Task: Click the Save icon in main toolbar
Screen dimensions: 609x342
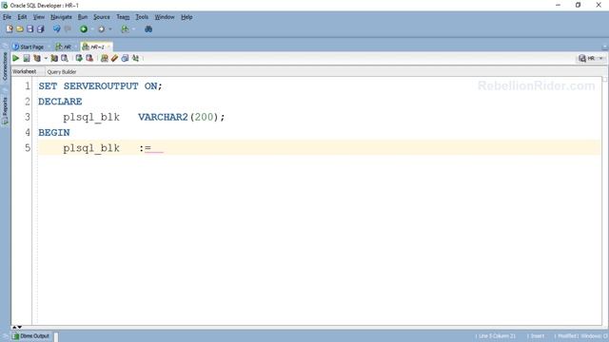Action: (x=29, y=29)
